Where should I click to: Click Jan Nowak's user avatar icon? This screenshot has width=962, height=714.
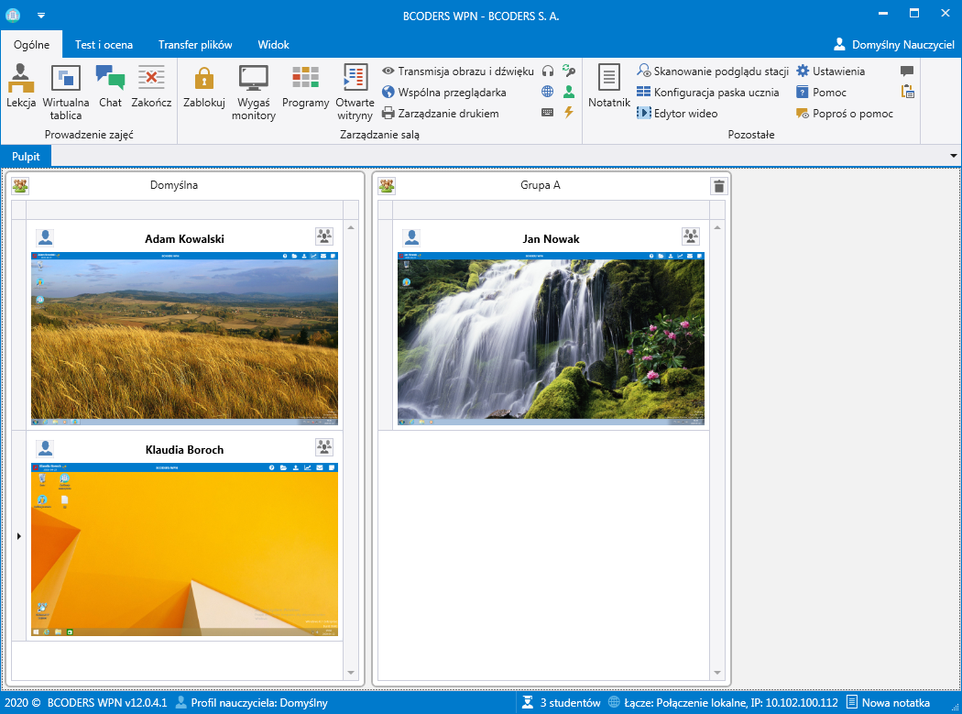[411, 237]
